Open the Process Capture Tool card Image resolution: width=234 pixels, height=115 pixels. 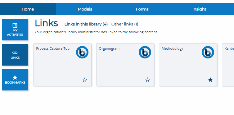tap(62, 65)
